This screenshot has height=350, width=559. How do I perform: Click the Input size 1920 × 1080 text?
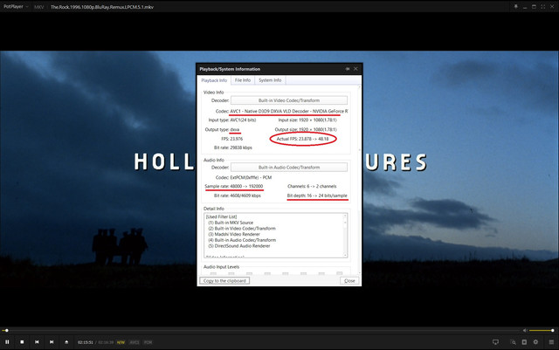coord(307,120)
